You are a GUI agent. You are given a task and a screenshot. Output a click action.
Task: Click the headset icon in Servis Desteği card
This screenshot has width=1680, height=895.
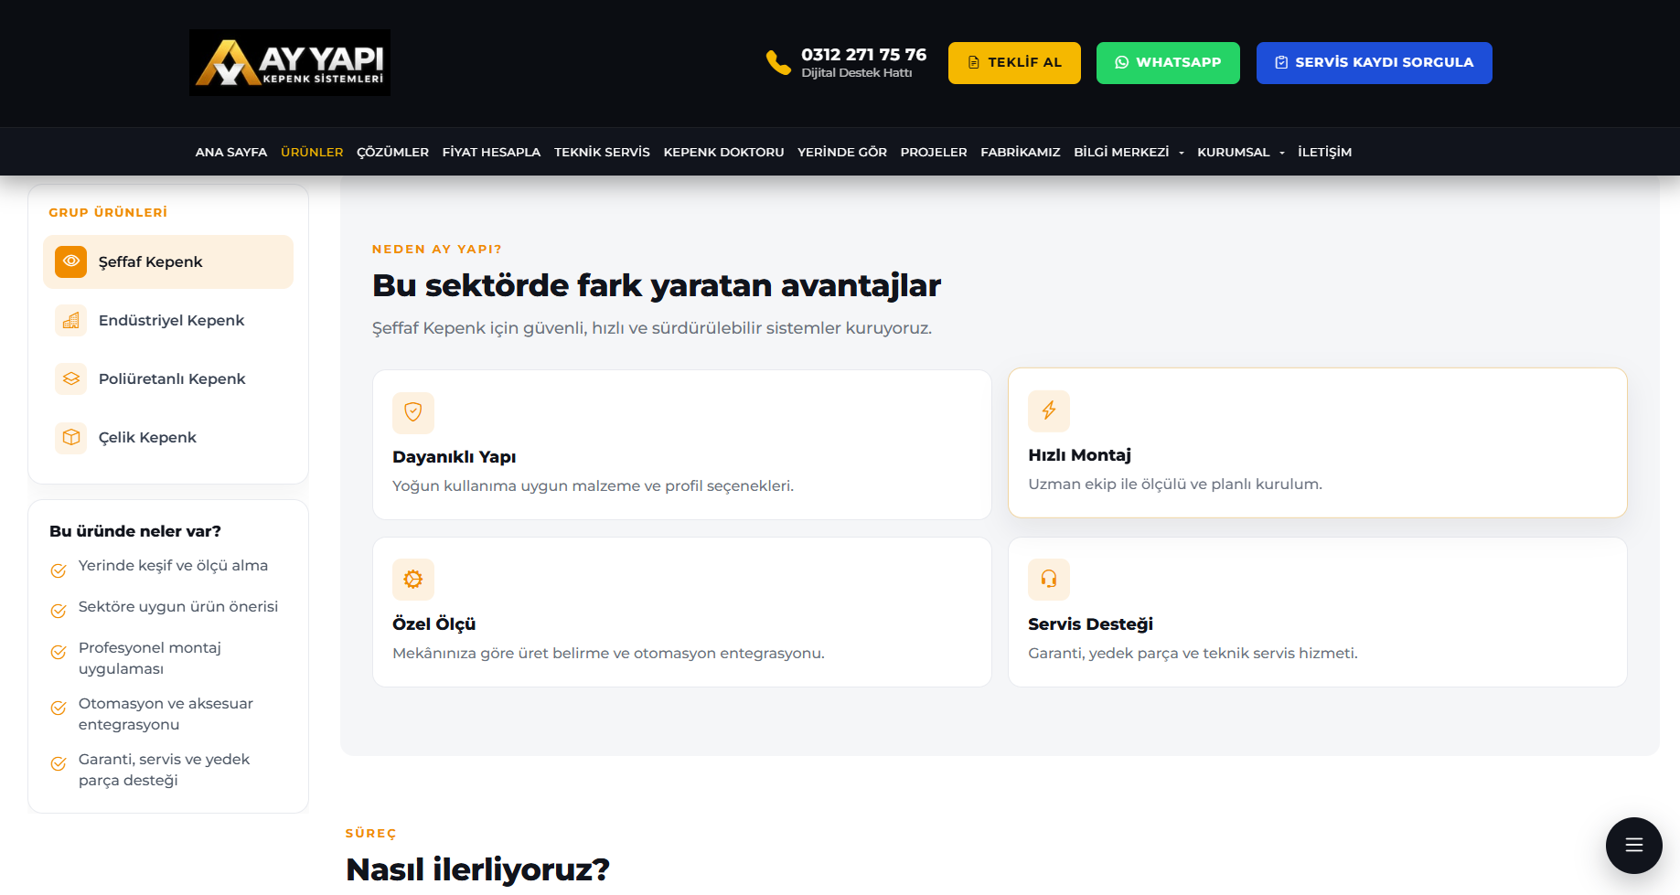pyautogui.click(x=1049, y=580)
